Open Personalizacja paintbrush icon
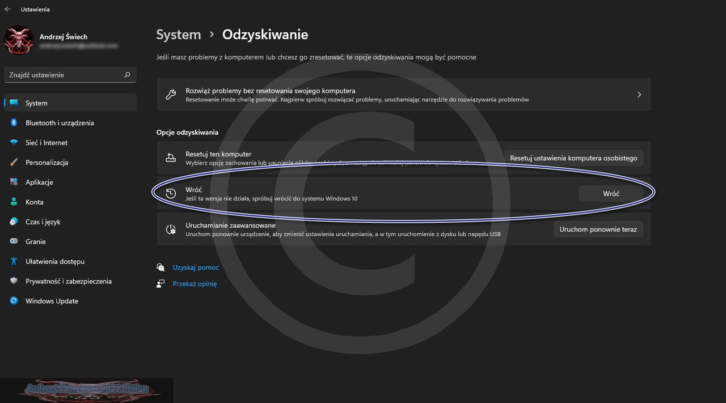This screenshot has width=726, height=403. point(14,163)
